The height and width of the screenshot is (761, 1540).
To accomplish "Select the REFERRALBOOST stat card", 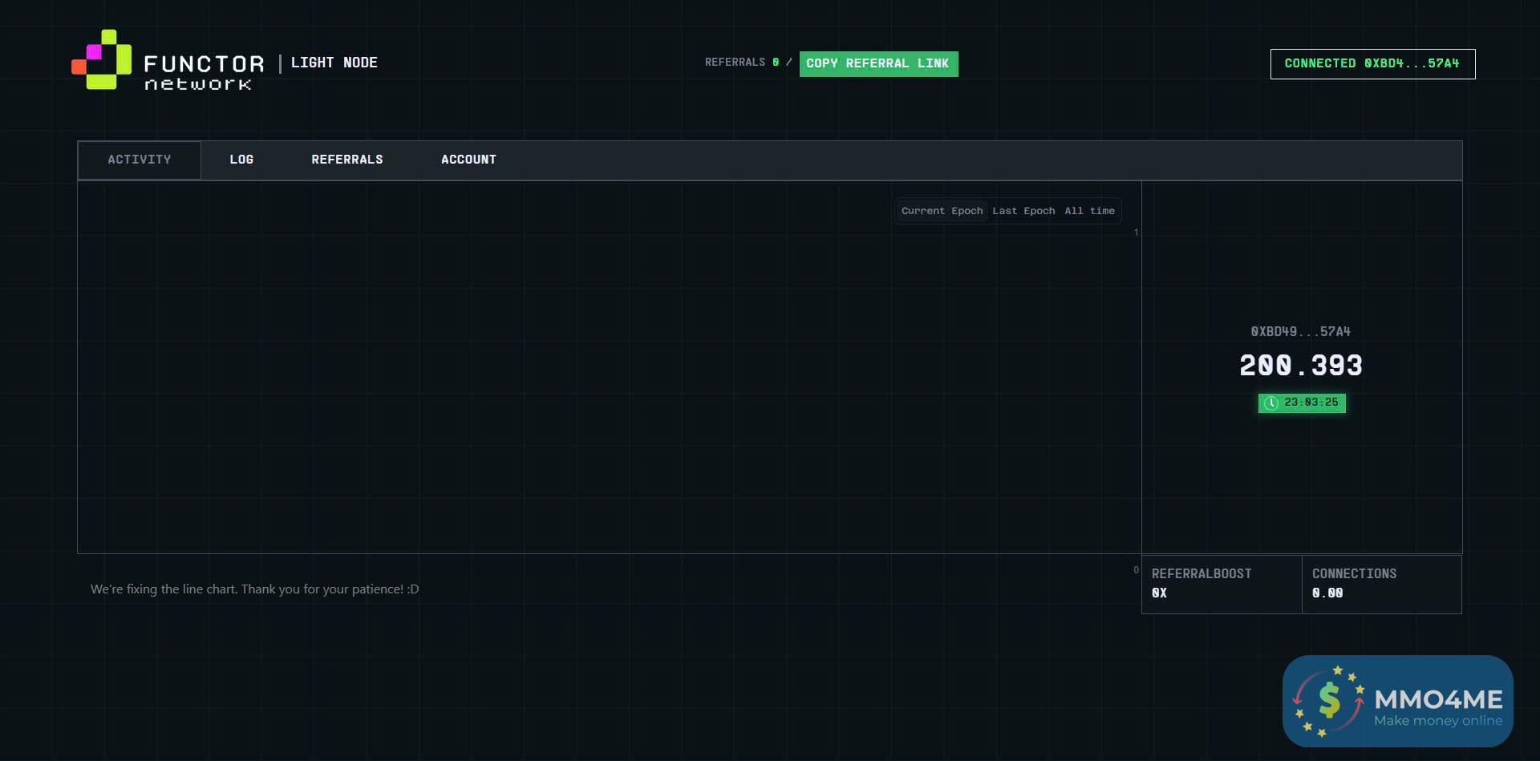I will [1221, 584].
